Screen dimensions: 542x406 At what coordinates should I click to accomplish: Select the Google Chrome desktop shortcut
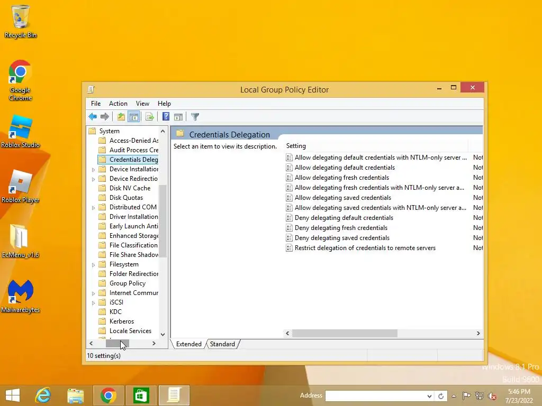[x=21, y=80]
